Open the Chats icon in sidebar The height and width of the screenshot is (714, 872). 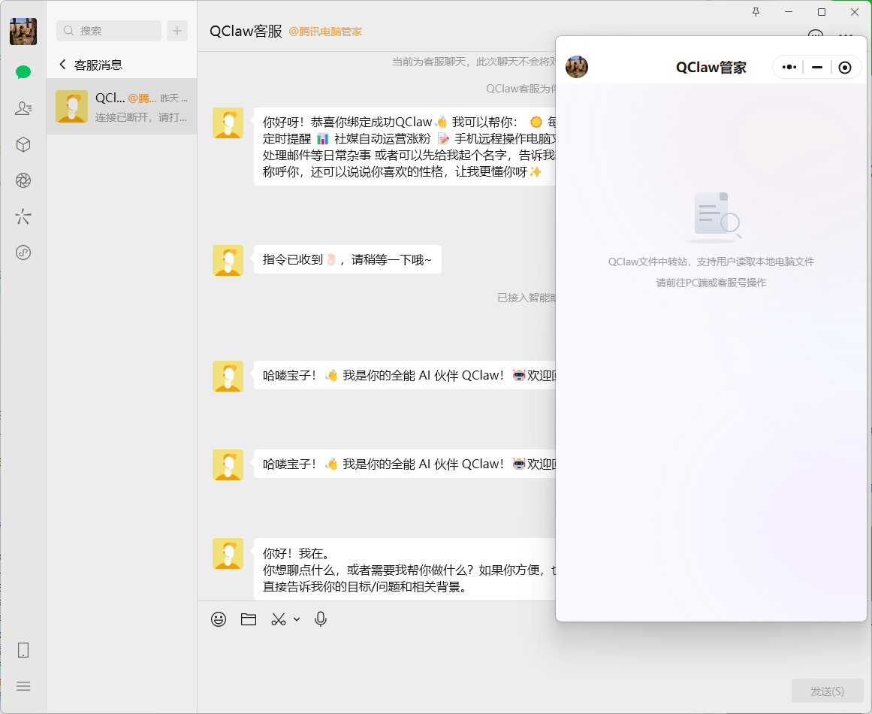pos(23,72)
